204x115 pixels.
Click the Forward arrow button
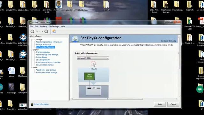point(46,31)
